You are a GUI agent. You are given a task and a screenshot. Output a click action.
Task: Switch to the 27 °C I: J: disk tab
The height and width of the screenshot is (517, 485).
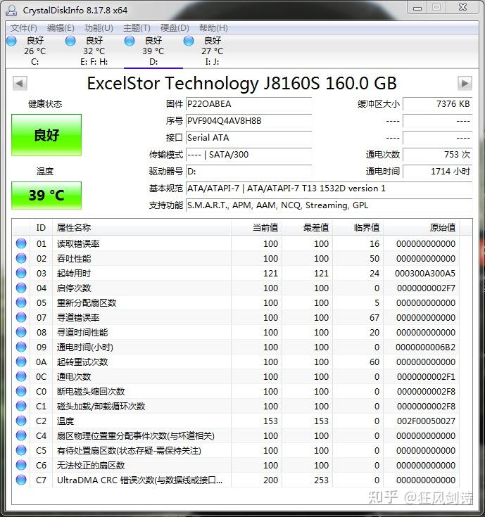[213, 51]
